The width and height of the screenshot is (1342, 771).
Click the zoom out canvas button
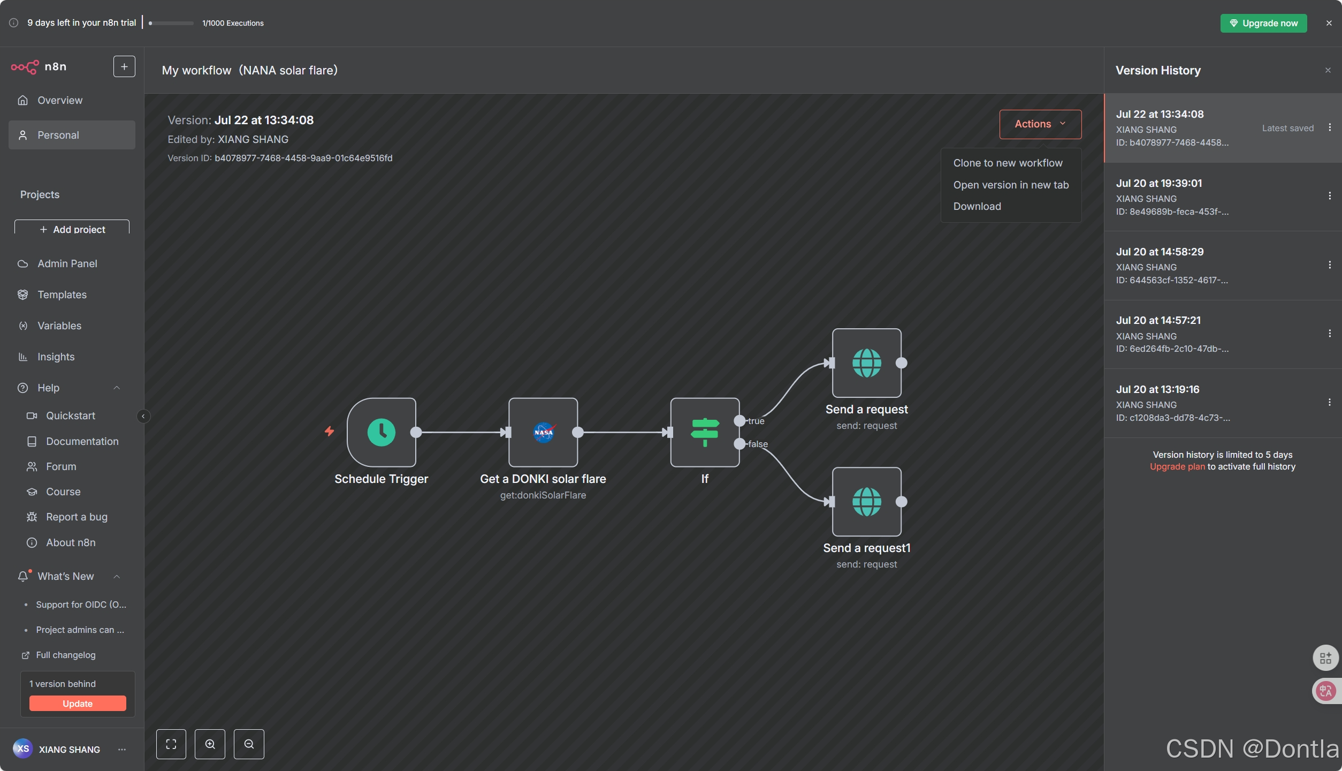[249, 744]
